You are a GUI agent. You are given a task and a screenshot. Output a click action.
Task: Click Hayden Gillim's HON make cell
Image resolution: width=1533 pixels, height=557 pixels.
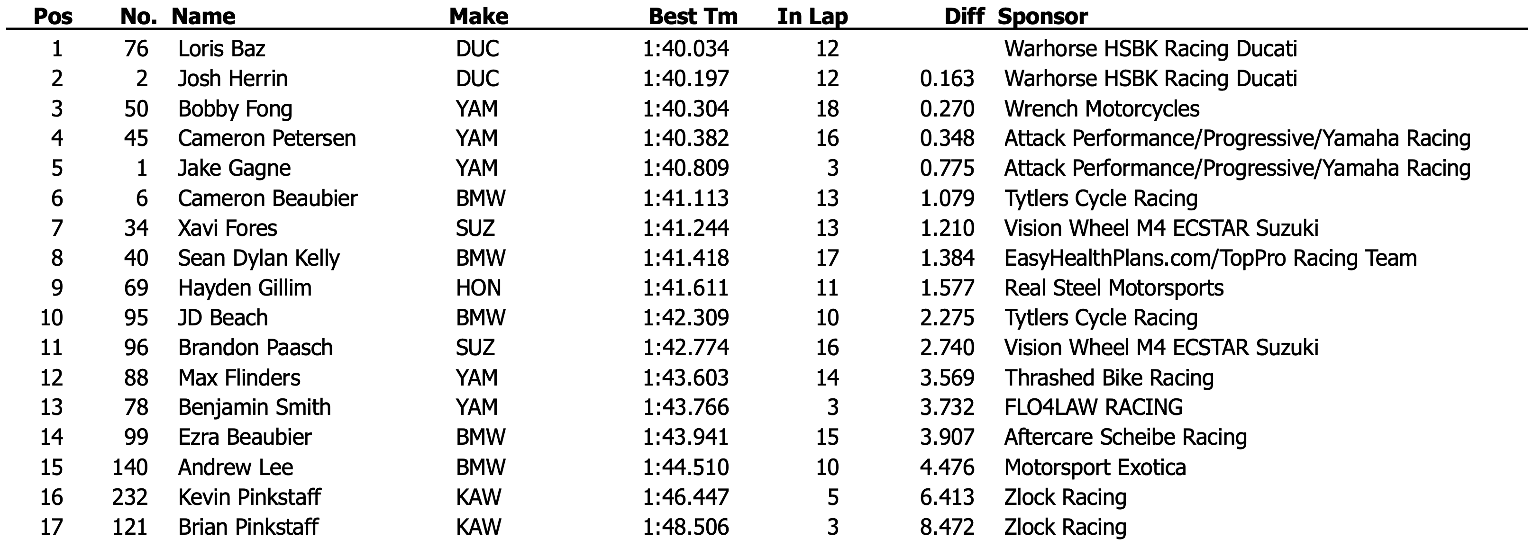(x=478, y=288)
